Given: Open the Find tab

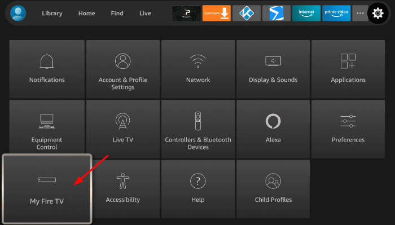Looking at the screenshot, I should (117, 14).
